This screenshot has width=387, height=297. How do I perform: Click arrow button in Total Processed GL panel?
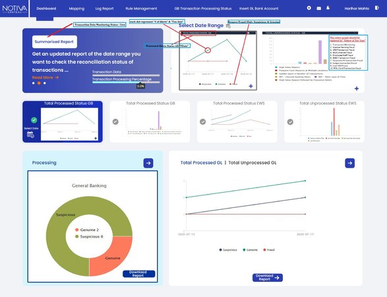349,163
